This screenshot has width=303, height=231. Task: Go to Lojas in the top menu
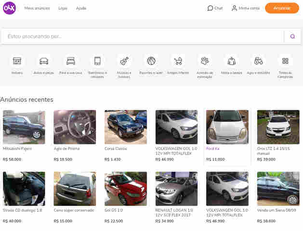[63, 8]
